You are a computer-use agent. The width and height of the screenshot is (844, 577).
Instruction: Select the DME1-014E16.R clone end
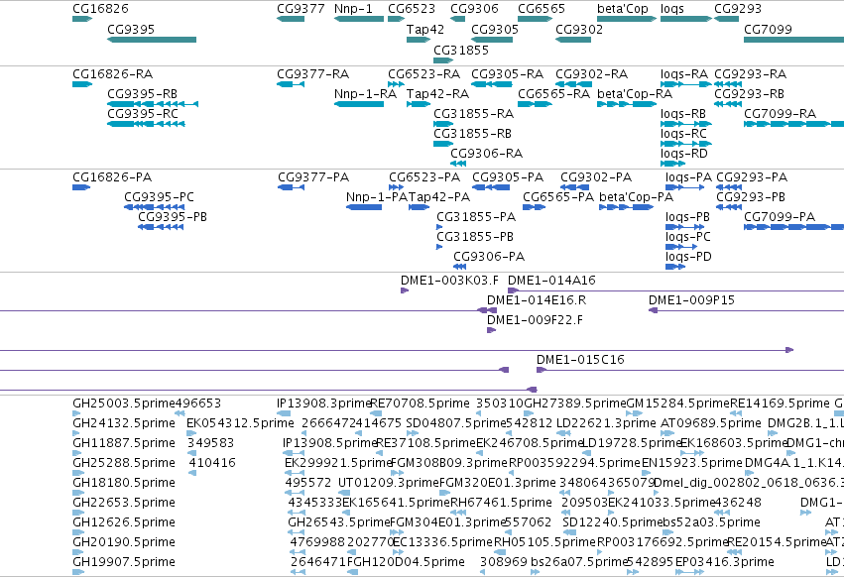coord(493,310)
